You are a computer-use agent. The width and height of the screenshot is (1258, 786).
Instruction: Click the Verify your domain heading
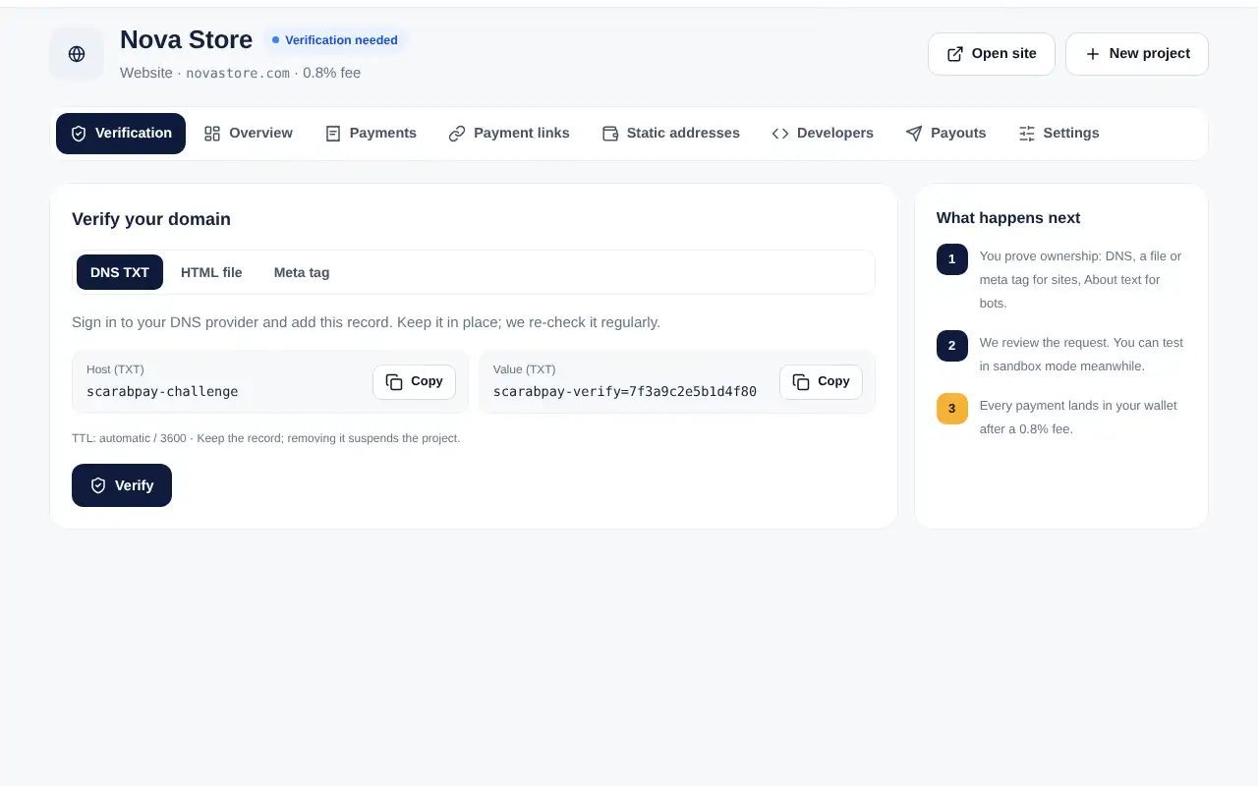pos(151,219)
